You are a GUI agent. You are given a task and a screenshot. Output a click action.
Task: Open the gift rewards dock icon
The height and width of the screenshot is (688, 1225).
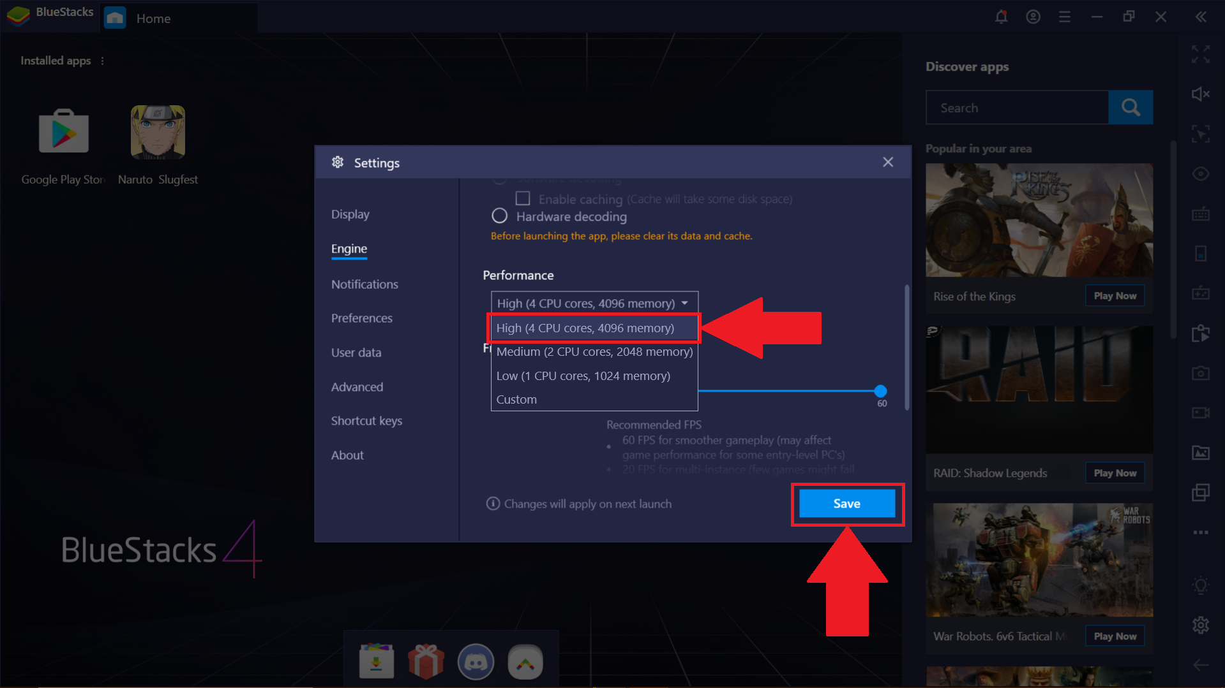(426, 661)
